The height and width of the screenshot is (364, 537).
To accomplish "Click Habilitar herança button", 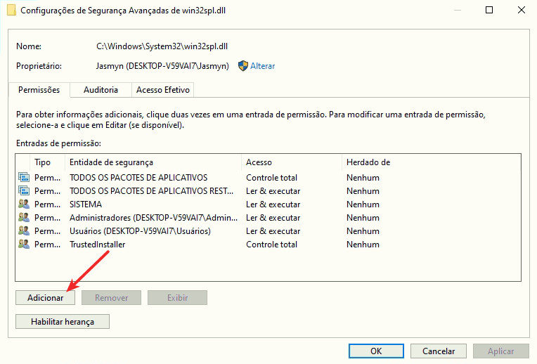I will (x=63, y=322).
